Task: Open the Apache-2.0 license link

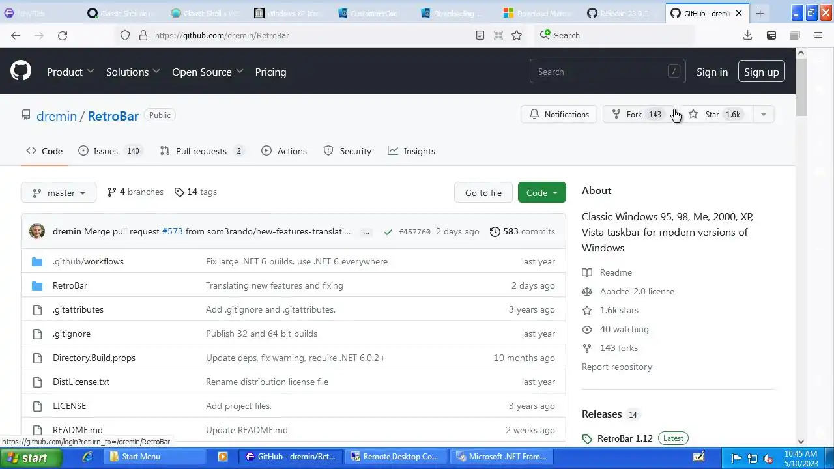Action: (x=628, y=291)
